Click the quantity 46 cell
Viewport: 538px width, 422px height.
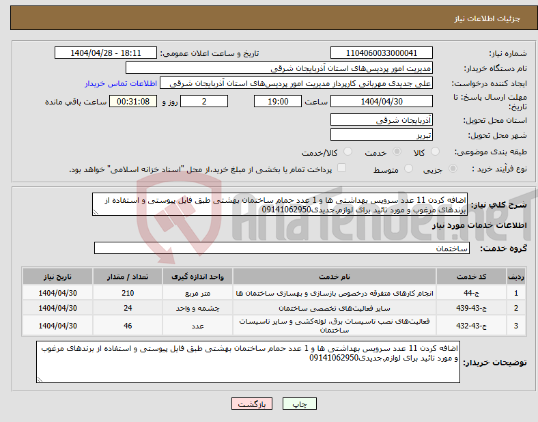coord(128,326)
